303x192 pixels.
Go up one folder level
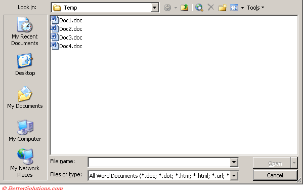pos(184,8)
